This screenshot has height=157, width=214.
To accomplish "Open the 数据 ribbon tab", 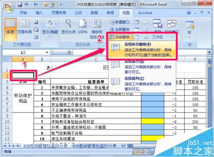I will click(94, 13).
